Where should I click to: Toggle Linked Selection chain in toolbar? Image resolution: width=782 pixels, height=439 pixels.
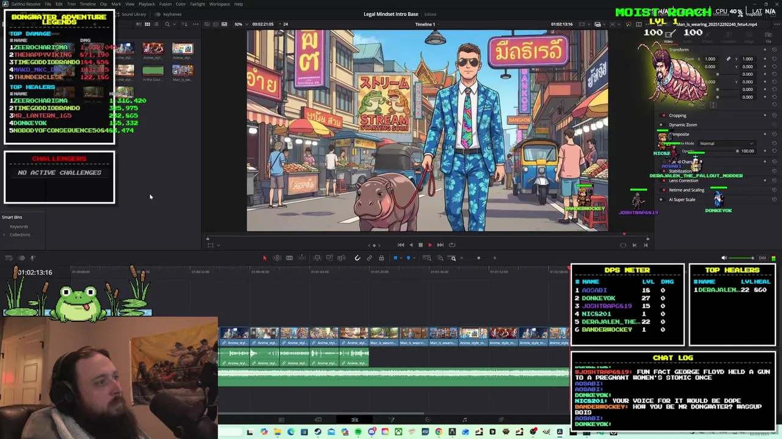point(370,258)
